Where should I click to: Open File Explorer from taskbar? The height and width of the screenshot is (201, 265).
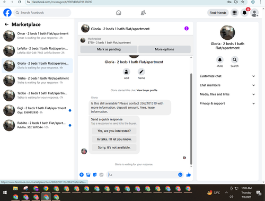[x=15, y=188]
